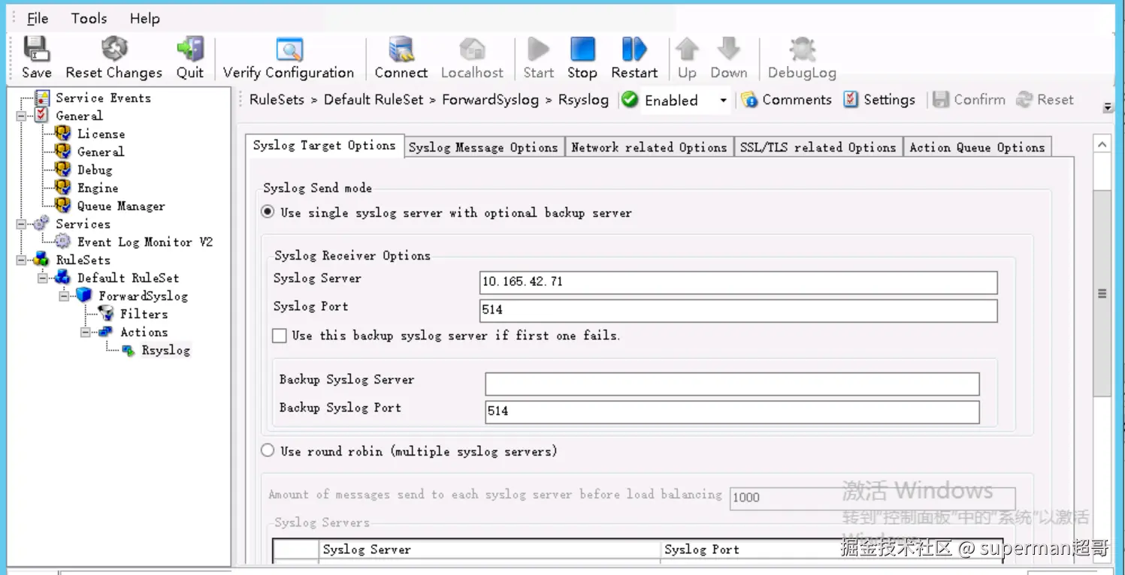The height and width of the screenshot is (575, 1125).
Task: Click the Localhost toolbar icon
Action: (x=472, y=50)
